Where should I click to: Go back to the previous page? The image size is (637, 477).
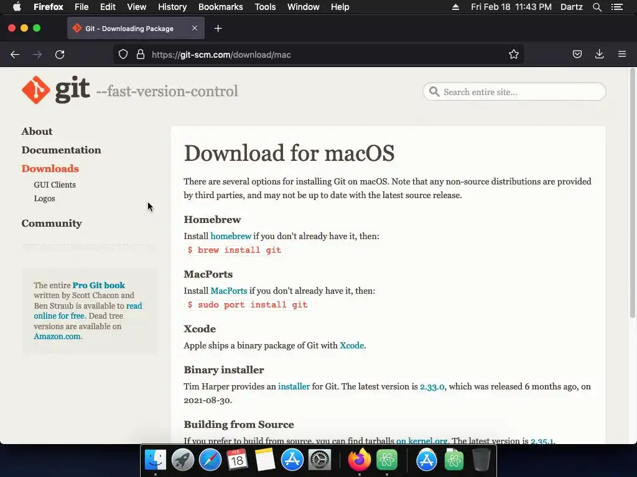tap(15, 55)
